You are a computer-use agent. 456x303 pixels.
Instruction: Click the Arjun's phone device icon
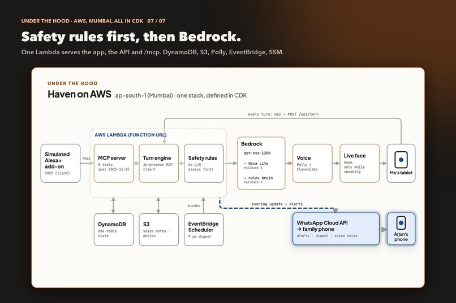401,223
